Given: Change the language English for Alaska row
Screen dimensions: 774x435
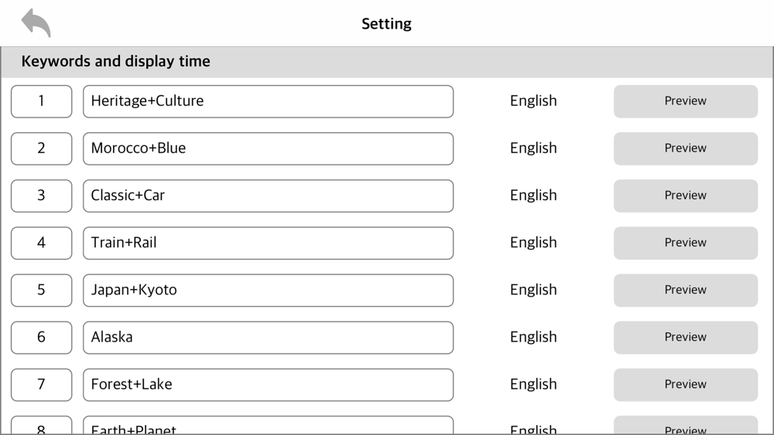Looking at the screenshot, I should pyautogui.click(x=533, y=337).
